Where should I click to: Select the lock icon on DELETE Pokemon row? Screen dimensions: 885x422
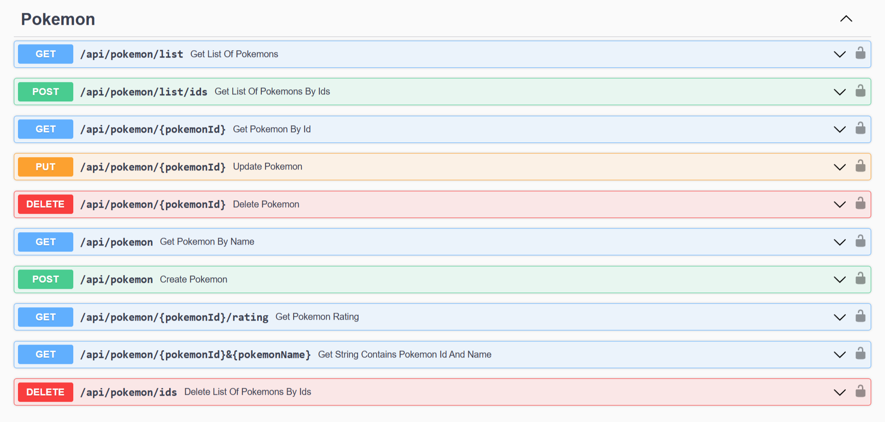tap(861, 204)
